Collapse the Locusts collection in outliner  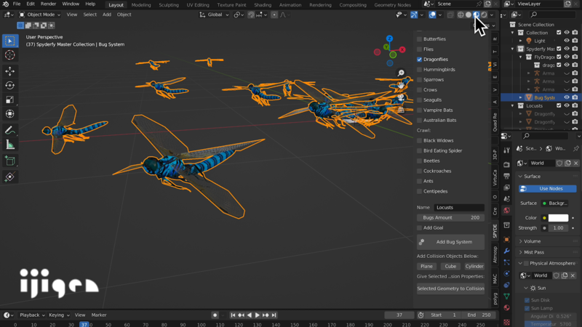point(513,105)
